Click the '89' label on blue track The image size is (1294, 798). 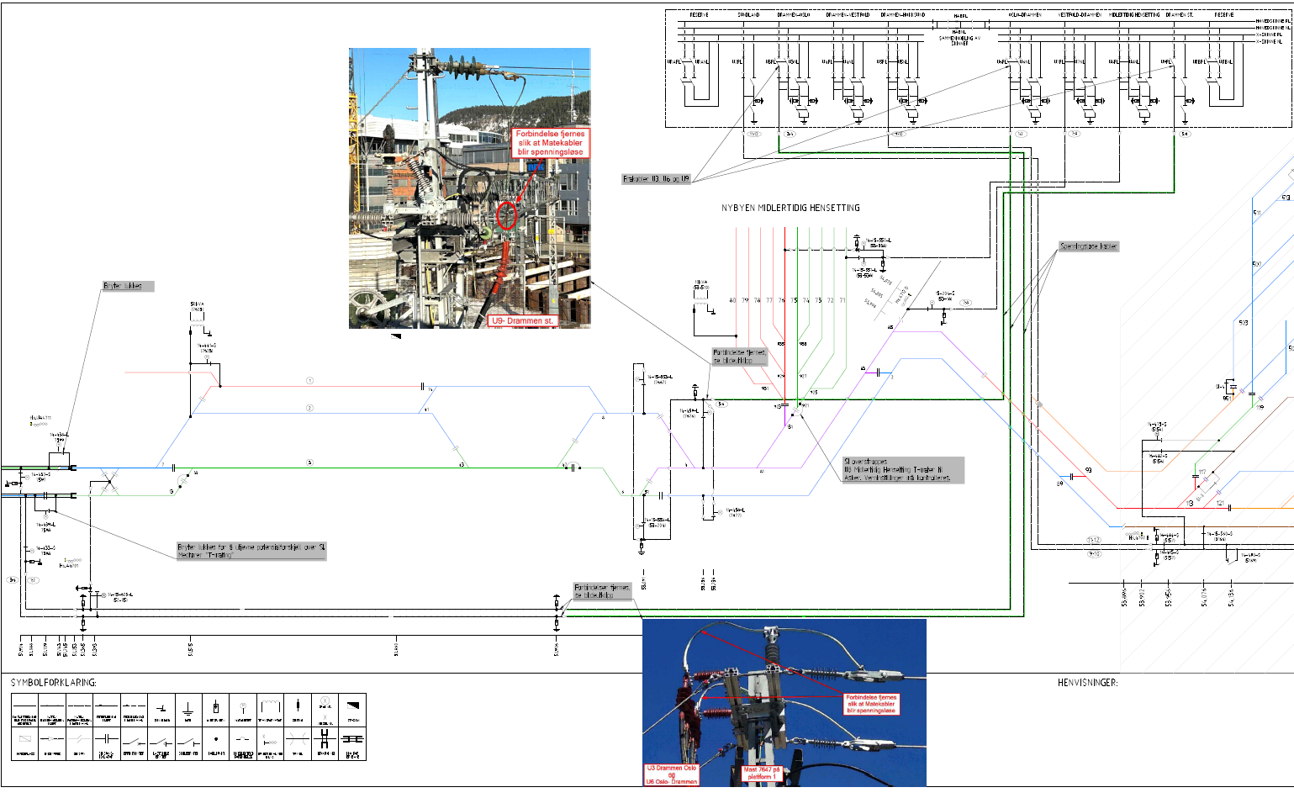[1060, 484]
